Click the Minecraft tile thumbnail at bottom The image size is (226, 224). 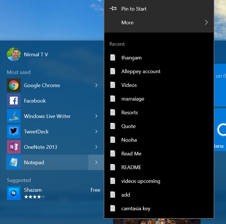(x=157, y=222)
